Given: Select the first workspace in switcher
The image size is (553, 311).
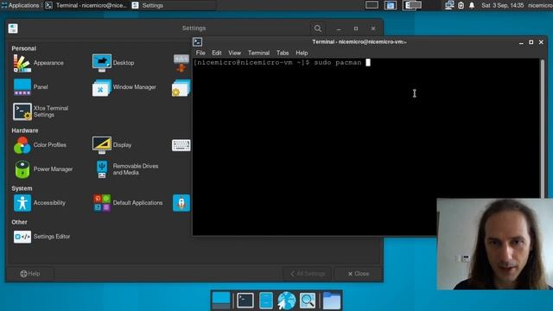Looking at the screenshot, I should coord(372,5).
